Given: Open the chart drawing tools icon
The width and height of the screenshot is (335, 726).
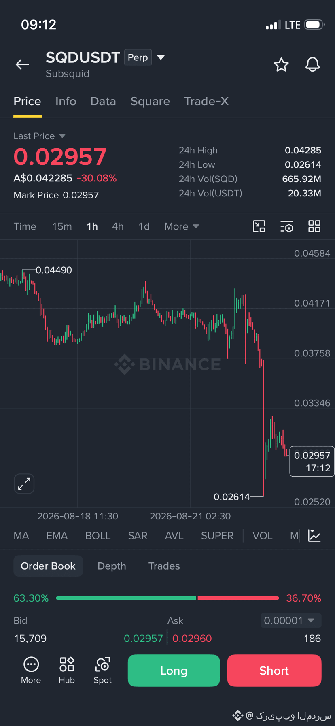Looking at the screenshot, I should pyautogui.click(x=259, y=226).
